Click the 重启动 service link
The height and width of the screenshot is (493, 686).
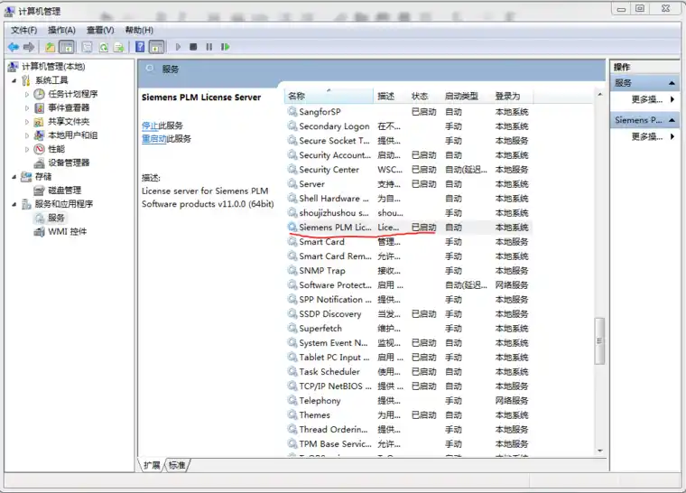click(154, 139)
